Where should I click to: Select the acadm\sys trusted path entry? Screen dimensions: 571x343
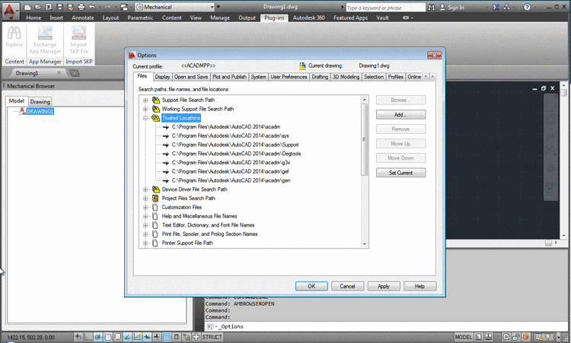pos(230,135)
